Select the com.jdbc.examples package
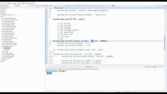The height and width of the screenshot is (94, 167). tap(7, 40)
